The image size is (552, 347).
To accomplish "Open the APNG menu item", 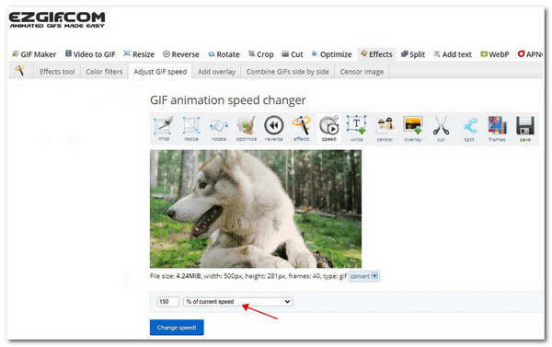I will [530, 54].
